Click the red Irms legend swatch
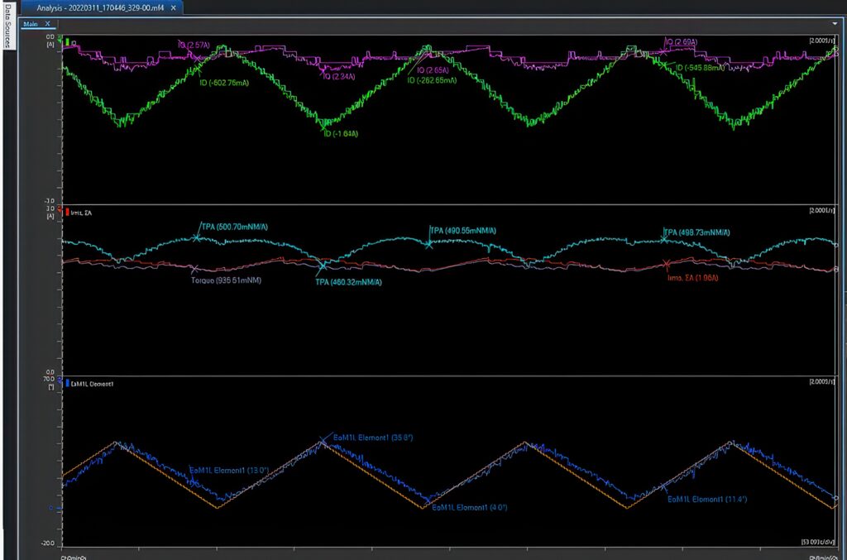Screen dimensions: 847x560 66,213
